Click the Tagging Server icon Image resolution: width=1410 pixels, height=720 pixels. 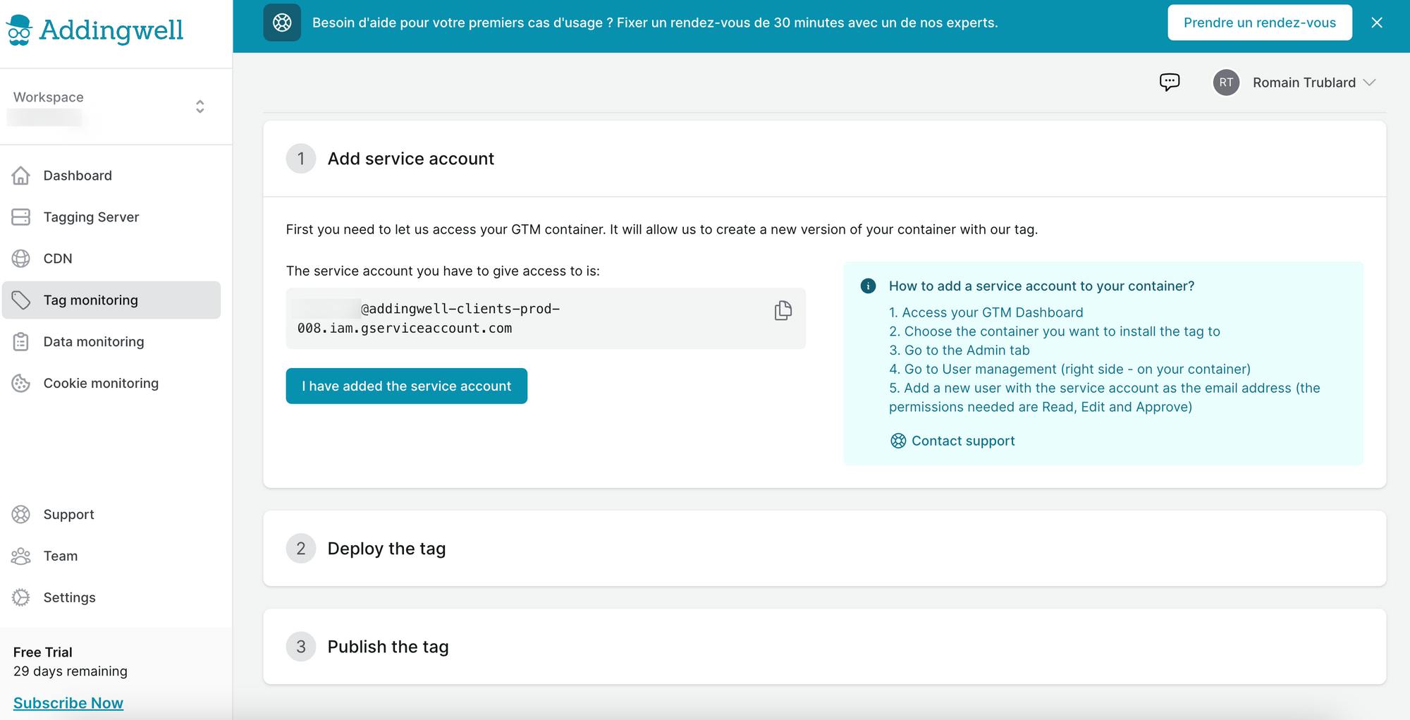21,217
